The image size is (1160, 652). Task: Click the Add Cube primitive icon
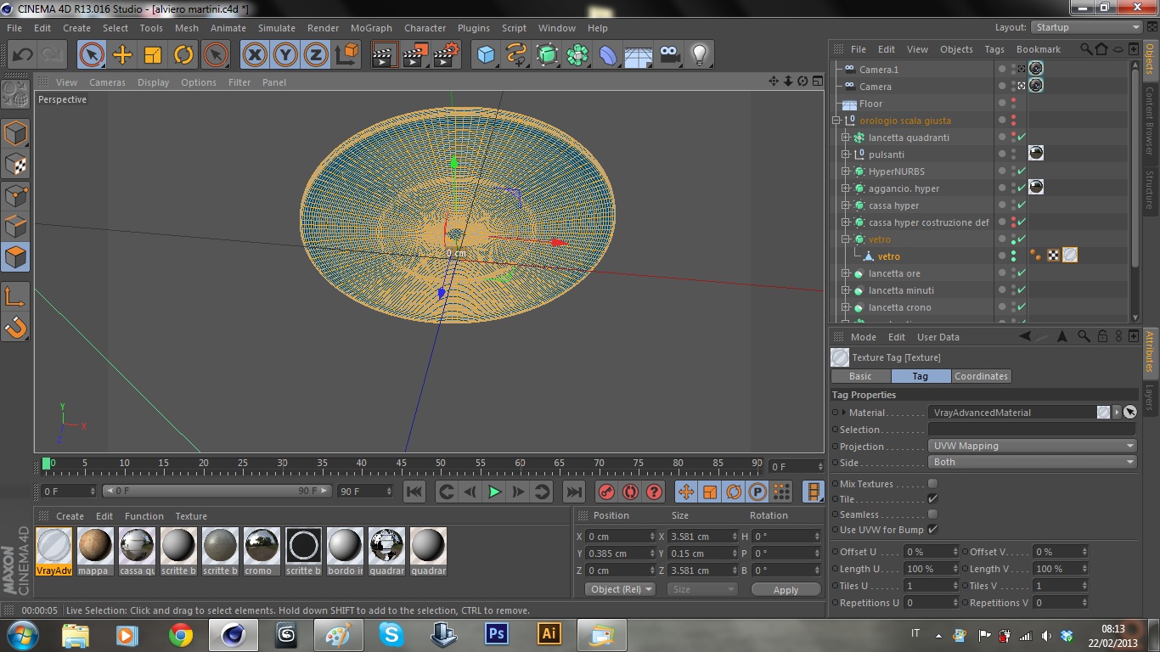[x=486, y=55]
